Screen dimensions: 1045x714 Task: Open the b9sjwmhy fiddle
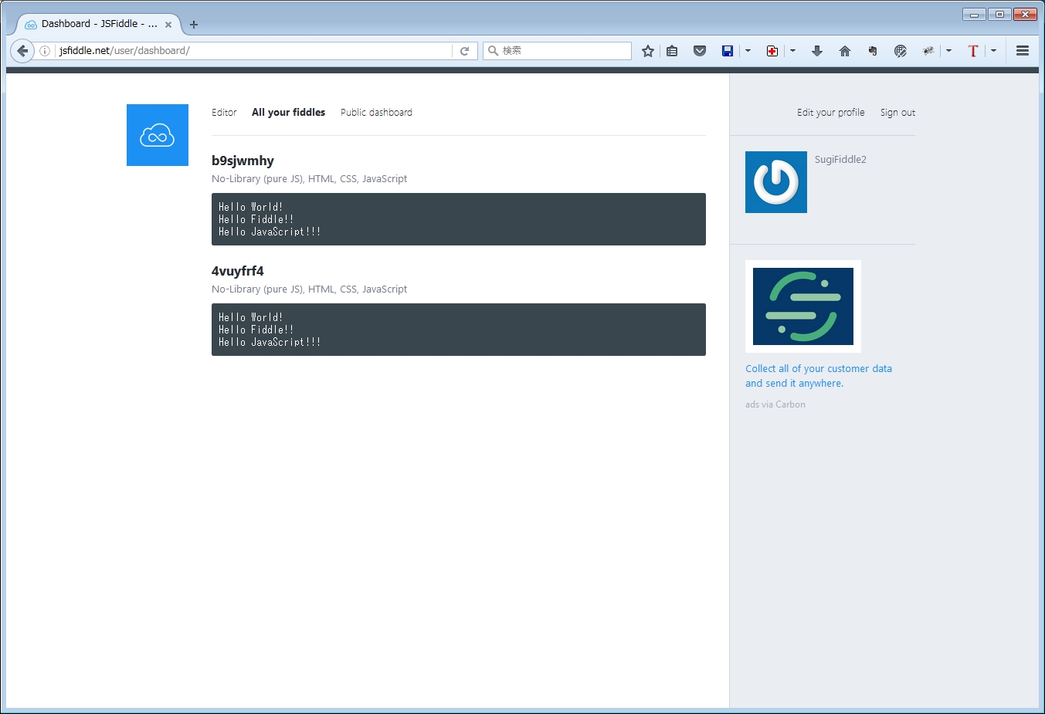pyautogui.click(x=243, y=161)
